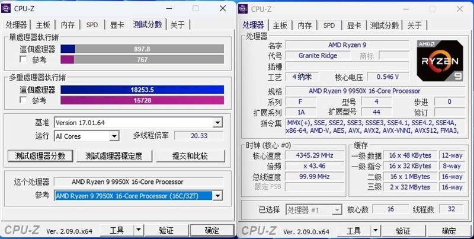Click 这个处理器 field showing Ryzen 9 9950X
The height and width of the screenshot is (239, 474).
click(139, 182)
